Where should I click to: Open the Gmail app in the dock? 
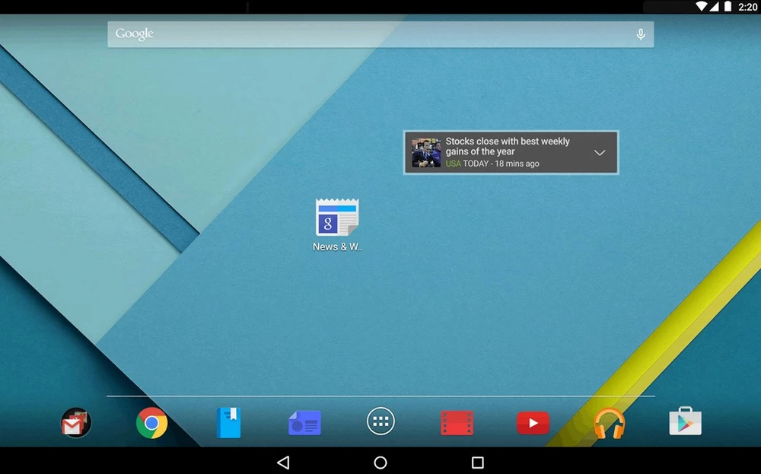coord(76,423)
